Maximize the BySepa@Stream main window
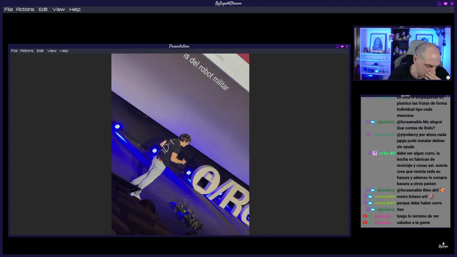The image size is (457, 257). click(x=446, y=4)
